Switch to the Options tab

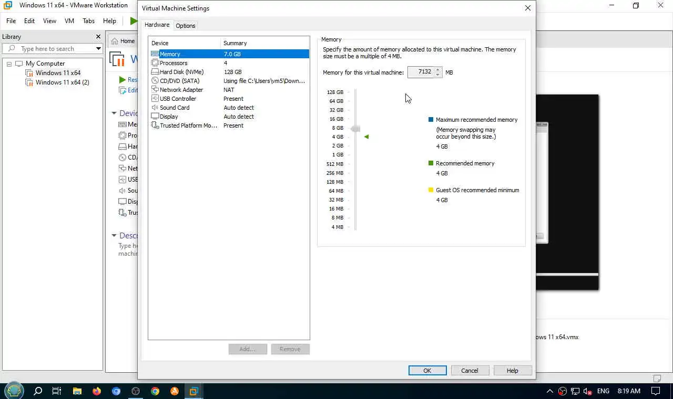click(x=186, y=26)
